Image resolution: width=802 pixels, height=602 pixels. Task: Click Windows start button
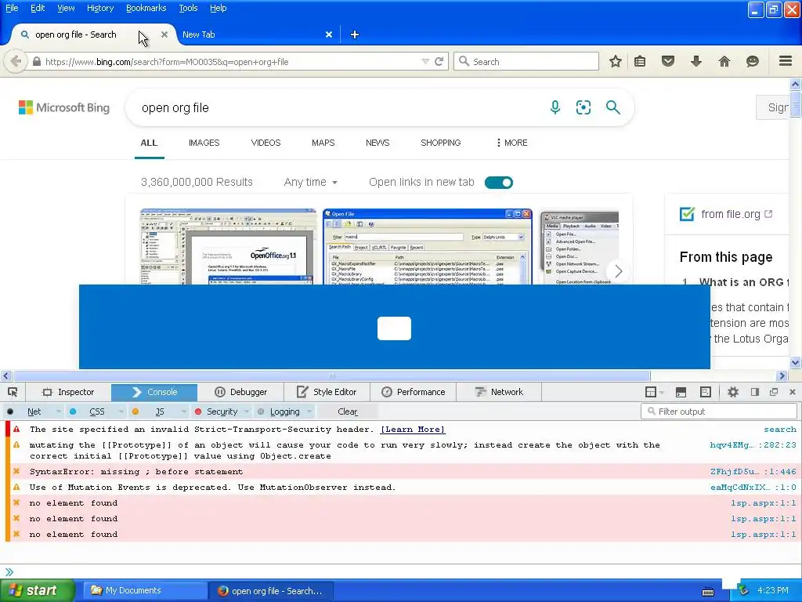(x=37, y=591)
